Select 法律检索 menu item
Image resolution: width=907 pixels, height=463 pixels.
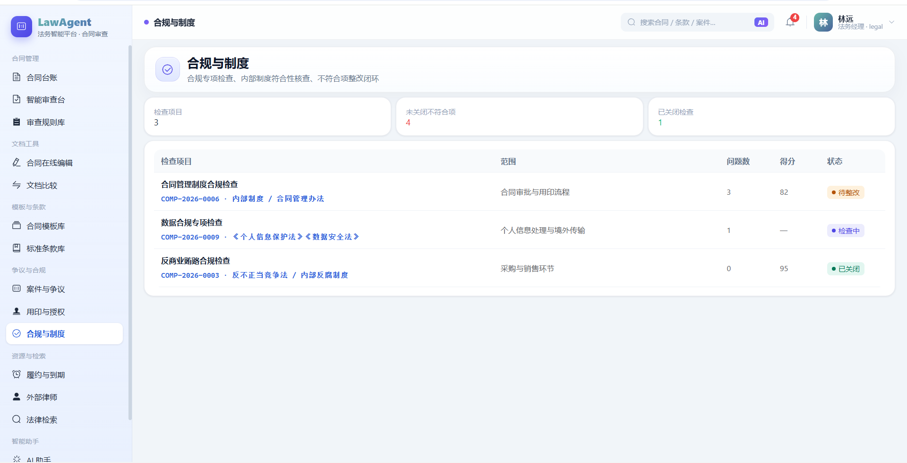click(64, 420)
